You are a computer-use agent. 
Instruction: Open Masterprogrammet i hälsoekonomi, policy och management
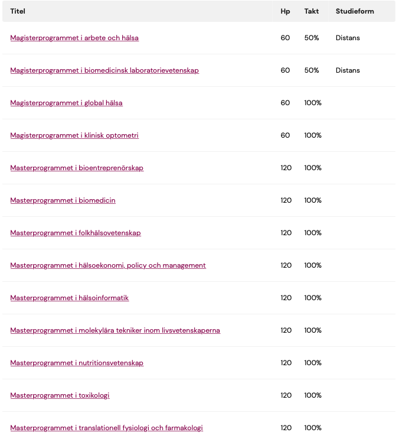coord(108,265)
